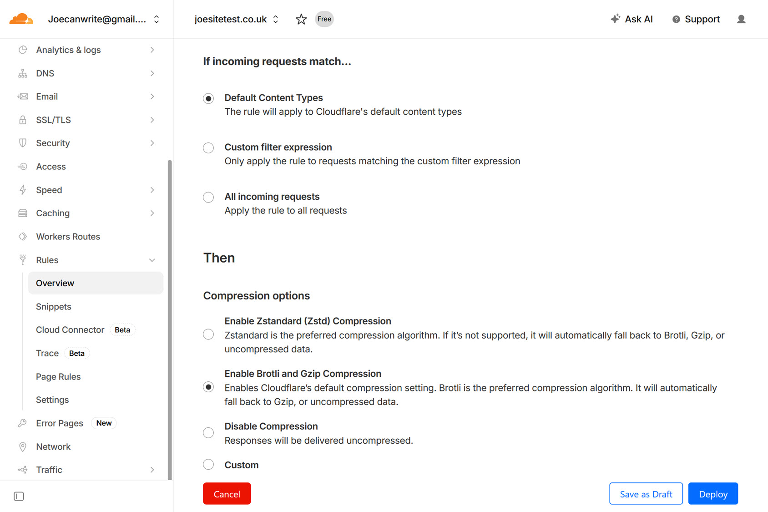Open the DNS section icon

tap(23, 73)
